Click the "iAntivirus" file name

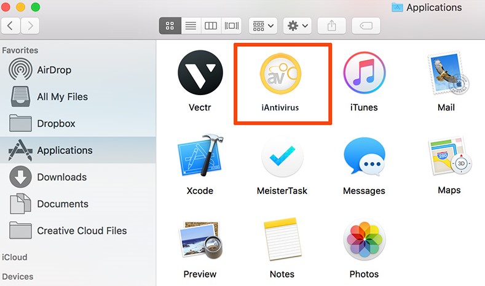click(x=280, y=107)
